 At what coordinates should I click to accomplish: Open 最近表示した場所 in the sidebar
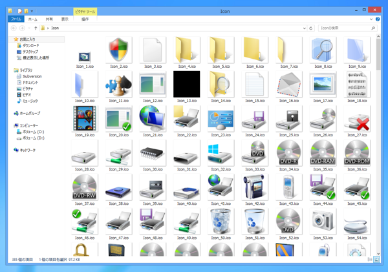(x=36, y=58)
